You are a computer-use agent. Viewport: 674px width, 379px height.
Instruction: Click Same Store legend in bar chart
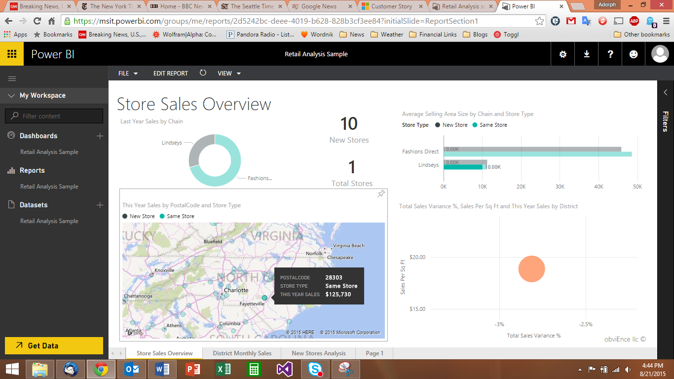click(x=490, y=125)
